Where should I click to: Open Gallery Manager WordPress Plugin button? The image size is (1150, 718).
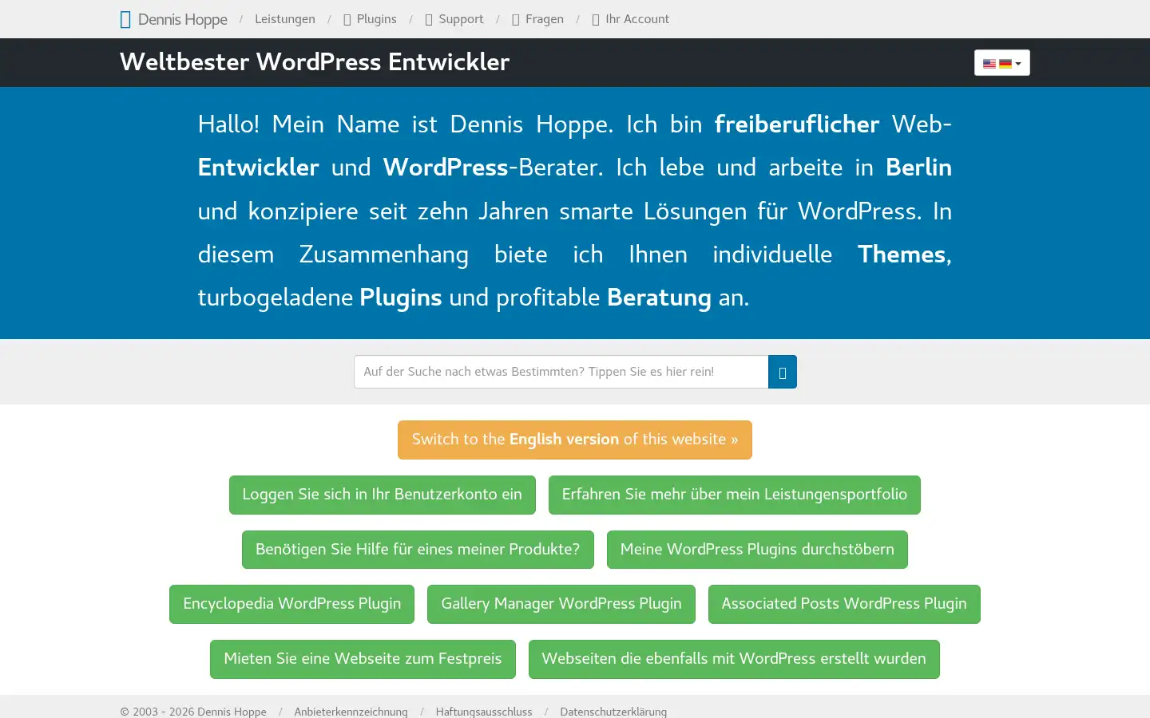[x=561, y=604]
